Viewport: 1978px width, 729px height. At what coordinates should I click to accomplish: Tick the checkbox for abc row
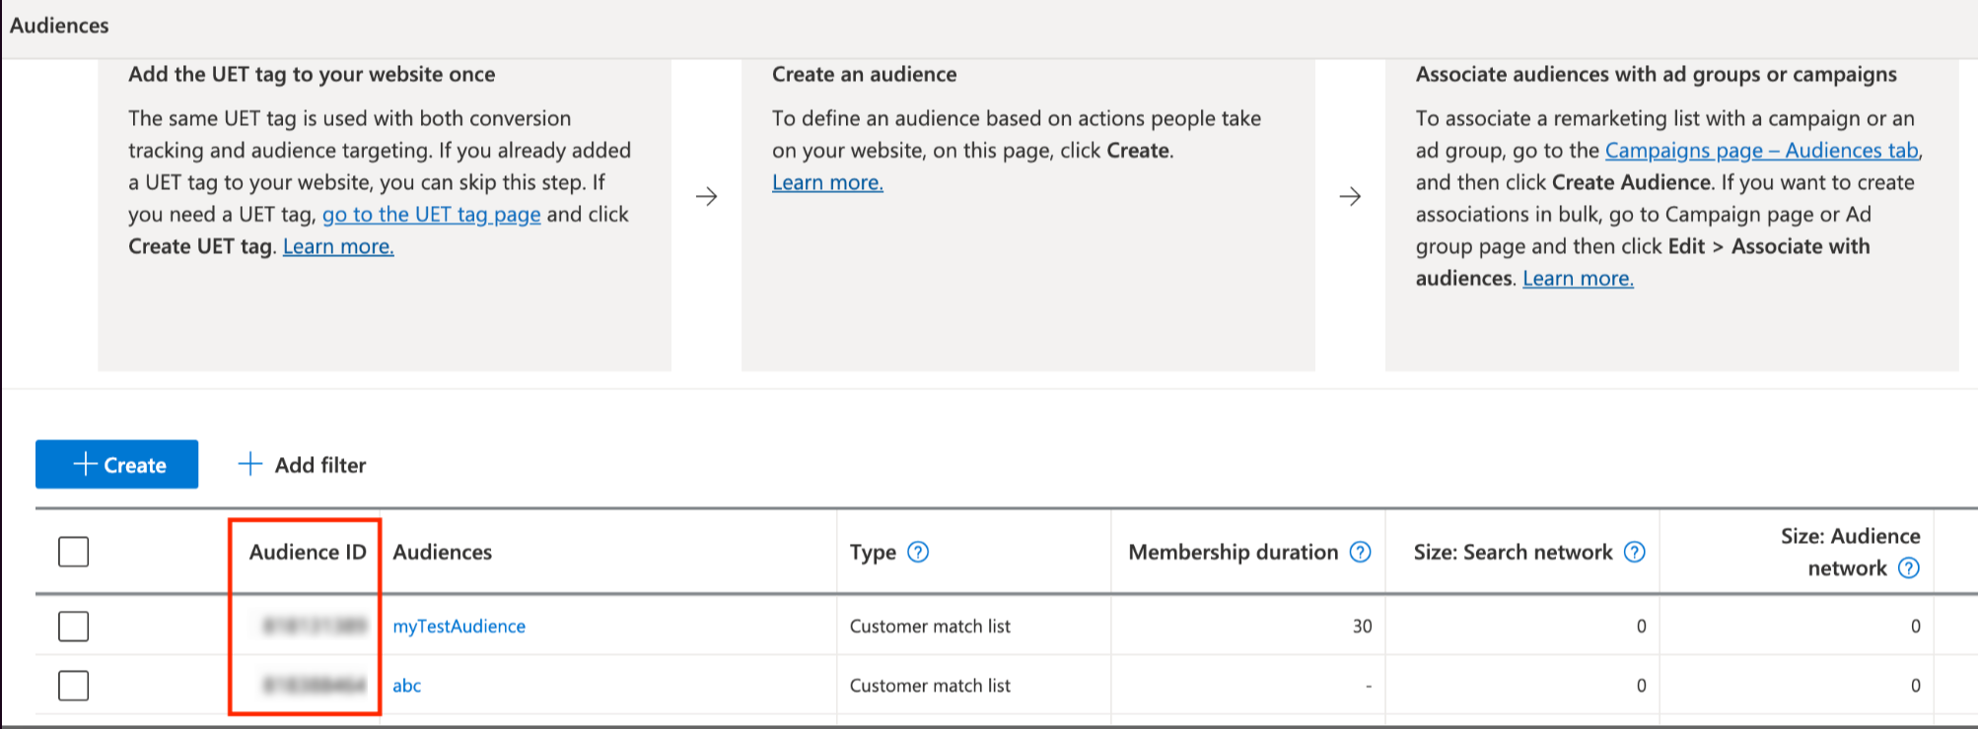tap(74, 685)
